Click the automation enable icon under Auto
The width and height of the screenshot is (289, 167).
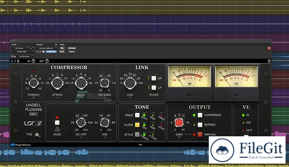coord(62,48)
